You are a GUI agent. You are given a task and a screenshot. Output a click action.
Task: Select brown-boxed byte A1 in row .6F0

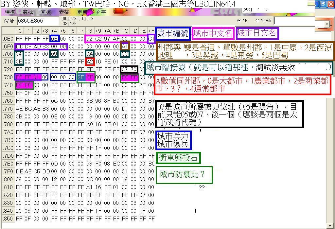click(x=125, y=46)
